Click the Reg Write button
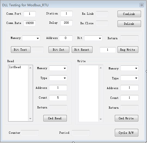 click(x=128, y=50)
